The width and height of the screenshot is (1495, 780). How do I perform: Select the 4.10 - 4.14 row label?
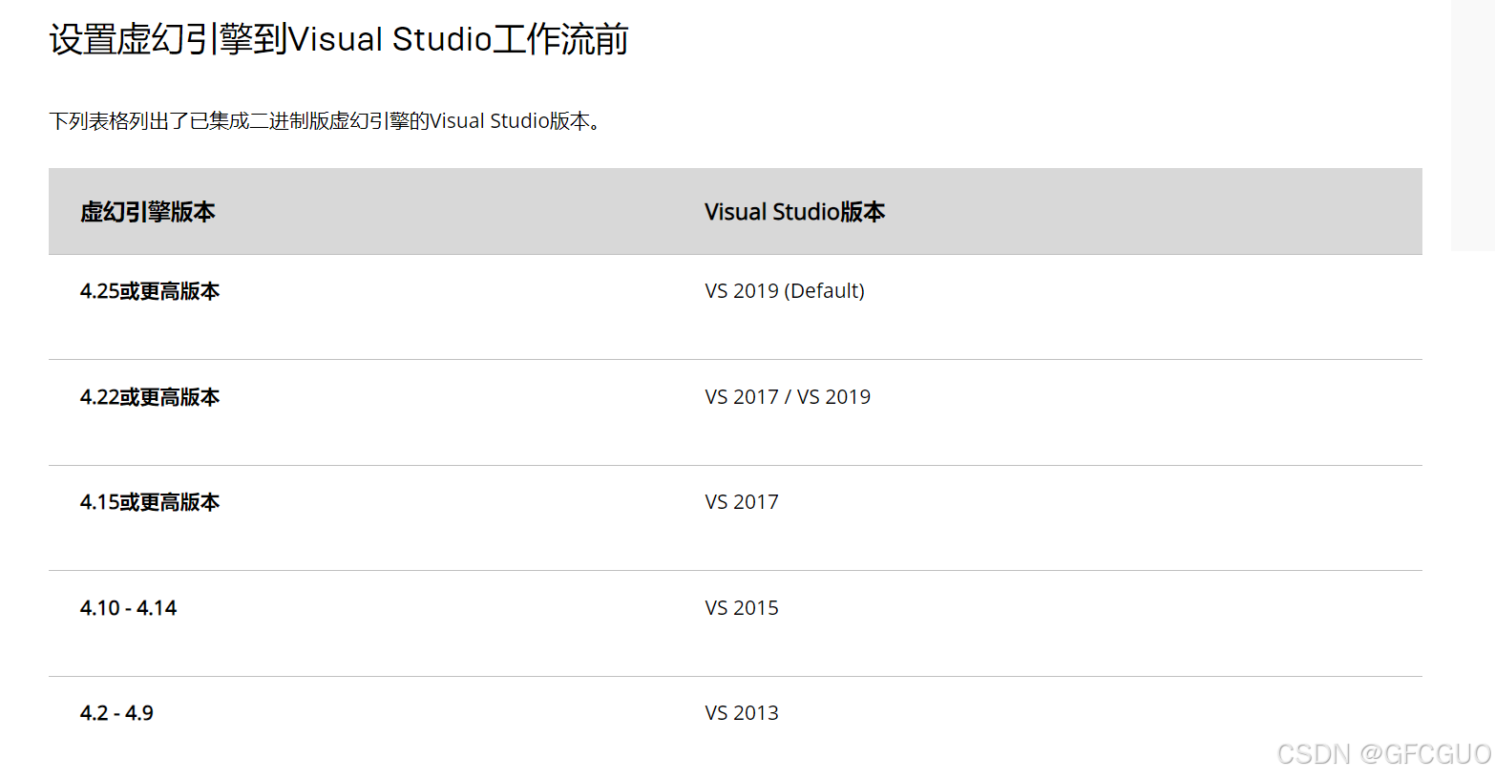pos(129,608)
